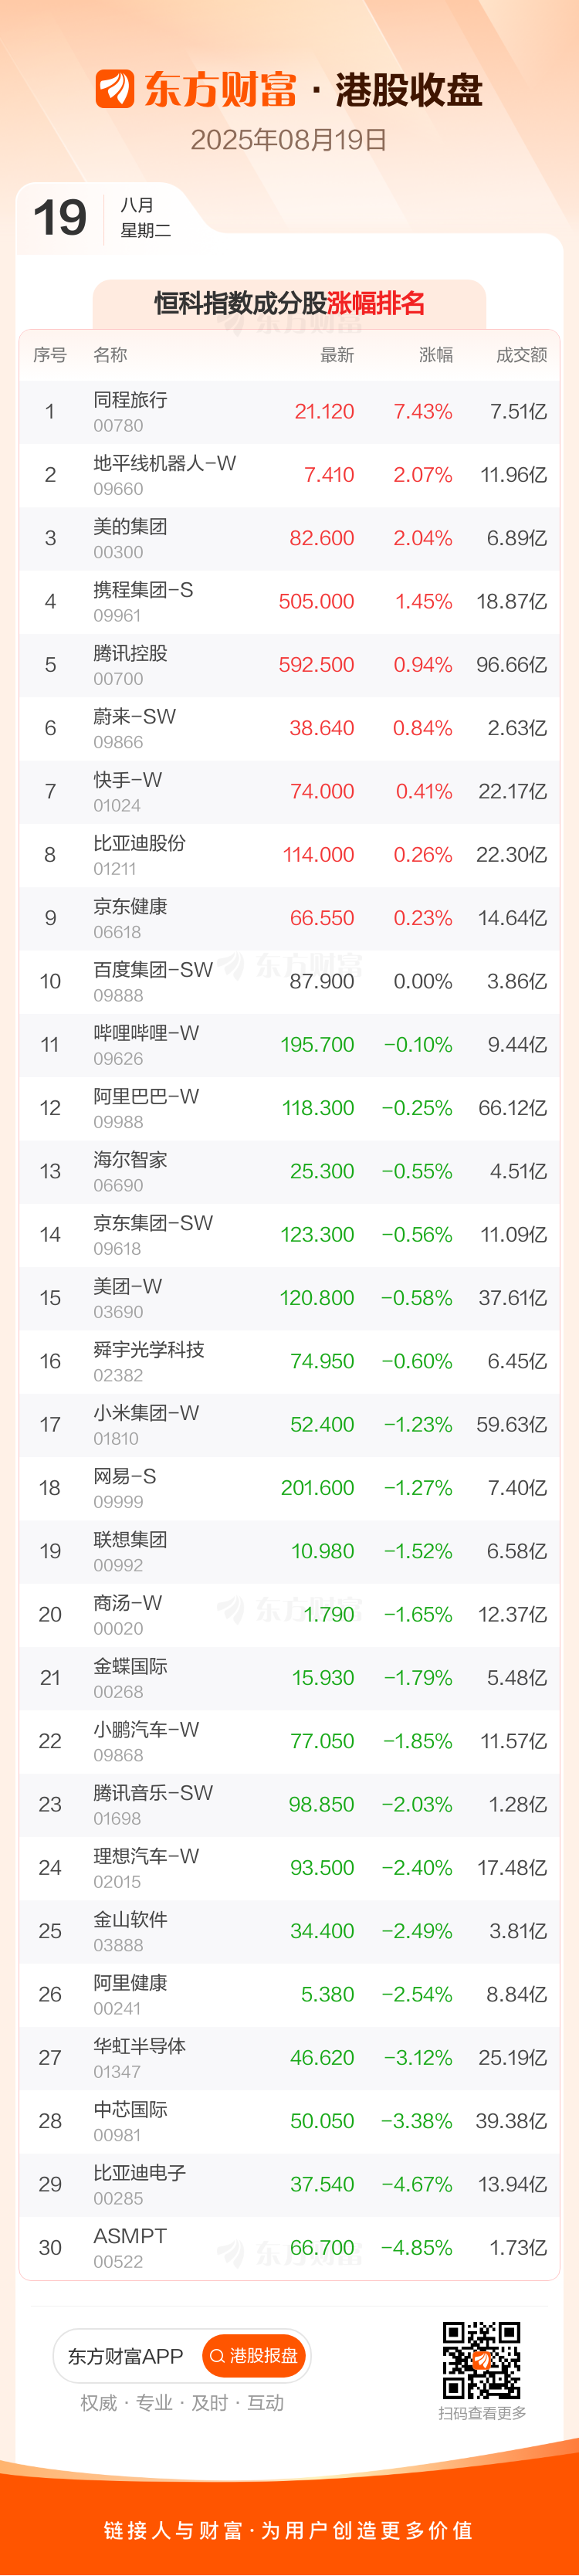Click the magnifier icon in 港股报盘 button
This screenshot has width=579, height=2576.
pyautogui.click(x=217, y=2357)
